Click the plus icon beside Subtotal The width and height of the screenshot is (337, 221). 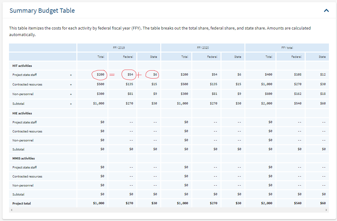pos(71,104)
